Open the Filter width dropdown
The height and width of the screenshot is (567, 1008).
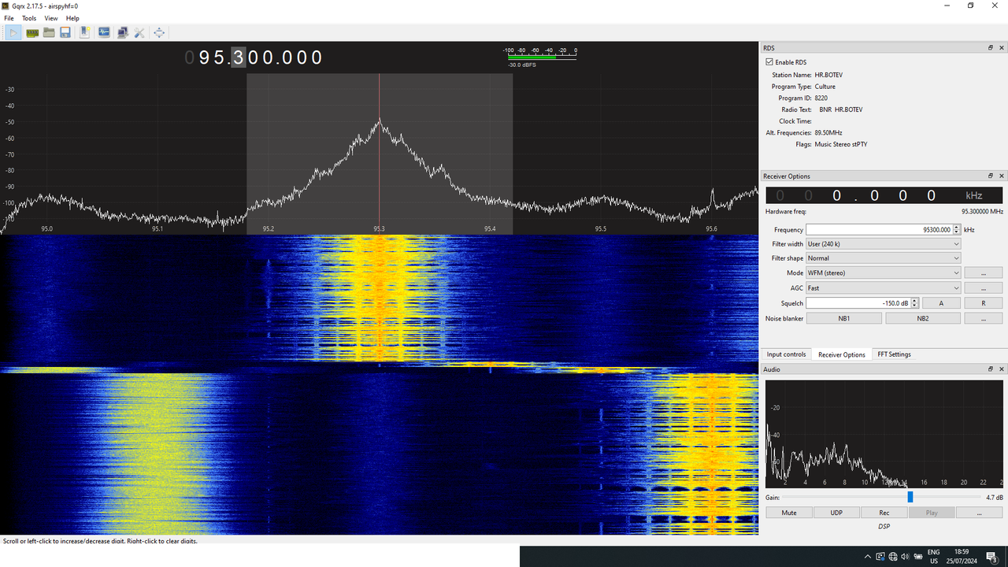click(x=884, y=244)
